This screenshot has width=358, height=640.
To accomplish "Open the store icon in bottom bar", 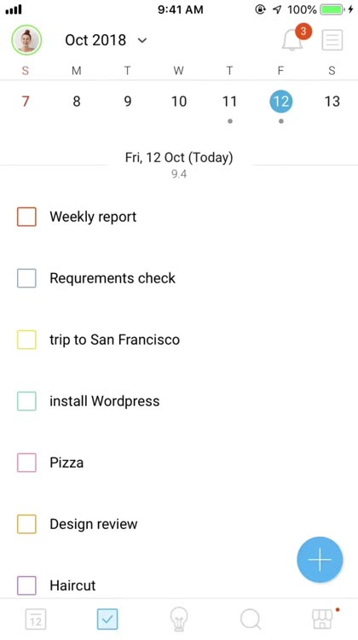I will click(x=323, y=620).
